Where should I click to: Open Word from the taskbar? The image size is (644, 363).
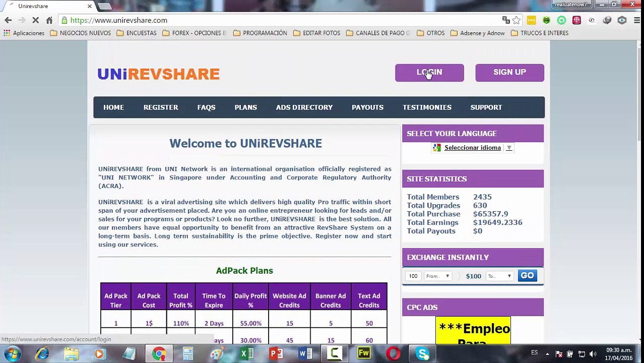click(305, 353)
